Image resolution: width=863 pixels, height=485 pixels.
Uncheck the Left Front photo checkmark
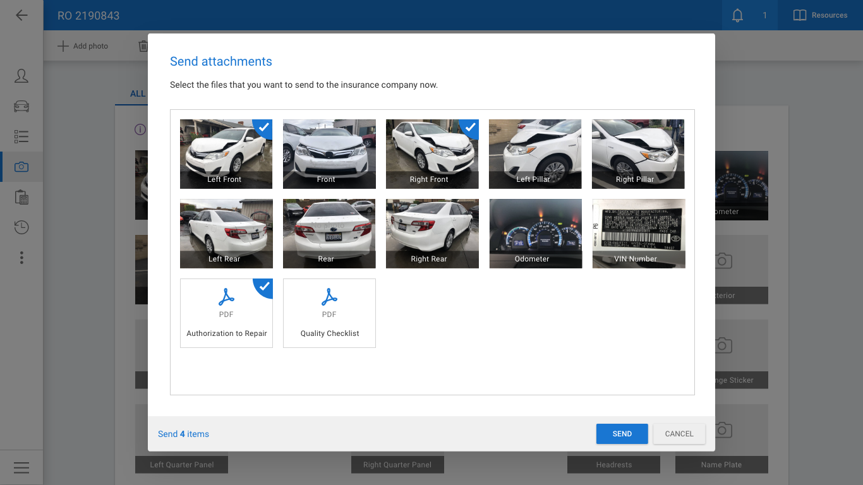(x=263, y=128)
